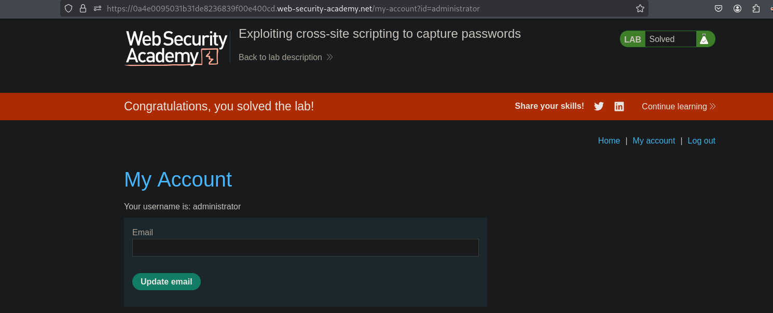Bookmark this page with the star
This screenshot has height=313, width=773.
[640, 8]
